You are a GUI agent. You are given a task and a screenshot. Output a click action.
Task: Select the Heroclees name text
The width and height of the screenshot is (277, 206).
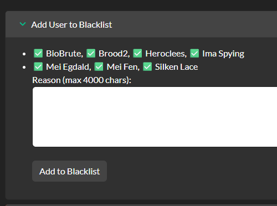[x=165, y=54]
